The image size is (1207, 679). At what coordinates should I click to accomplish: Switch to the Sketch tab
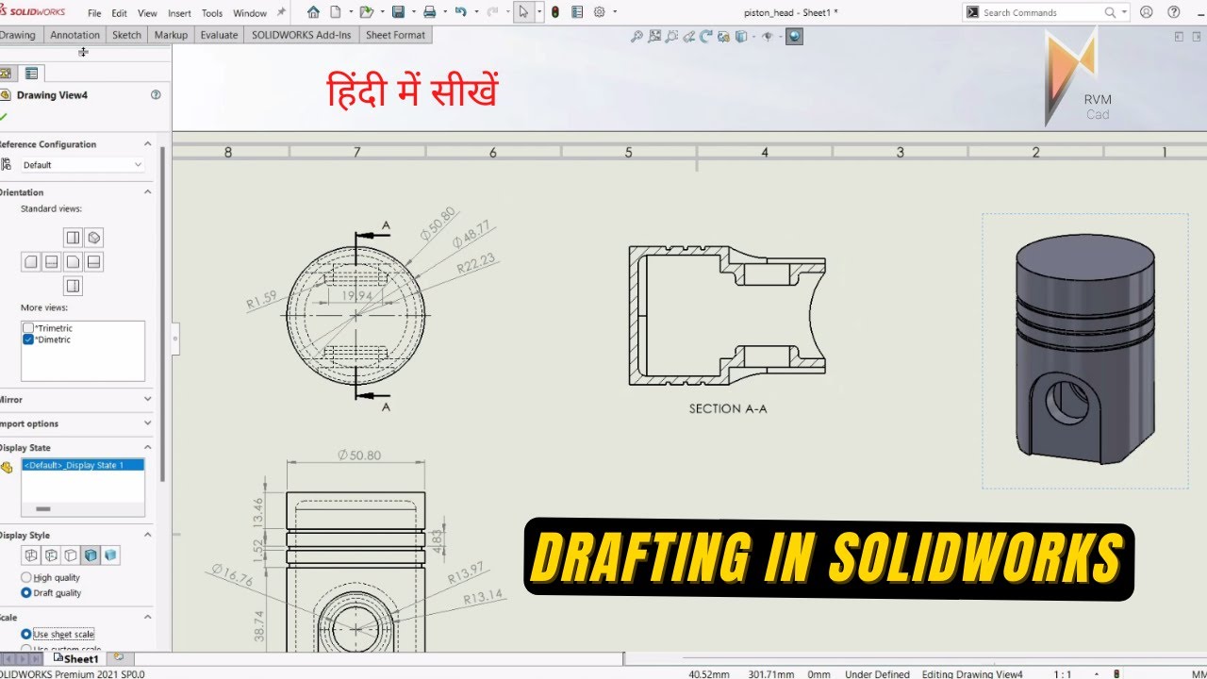tap(126, 35)
